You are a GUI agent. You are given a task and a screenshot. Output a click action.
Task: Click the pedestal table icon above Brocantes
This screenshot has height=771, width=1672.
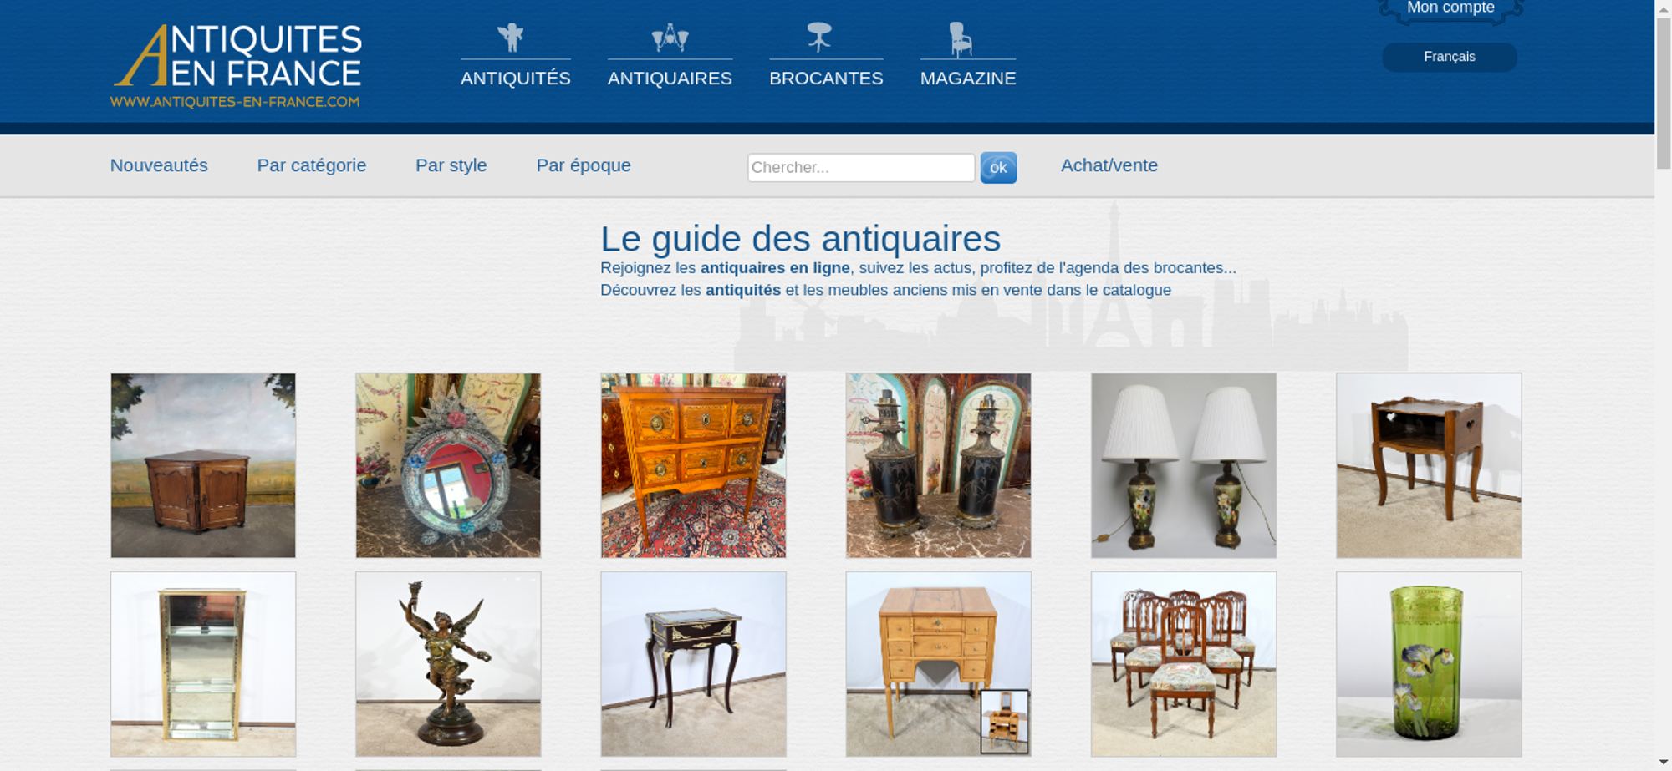[819, 38]
